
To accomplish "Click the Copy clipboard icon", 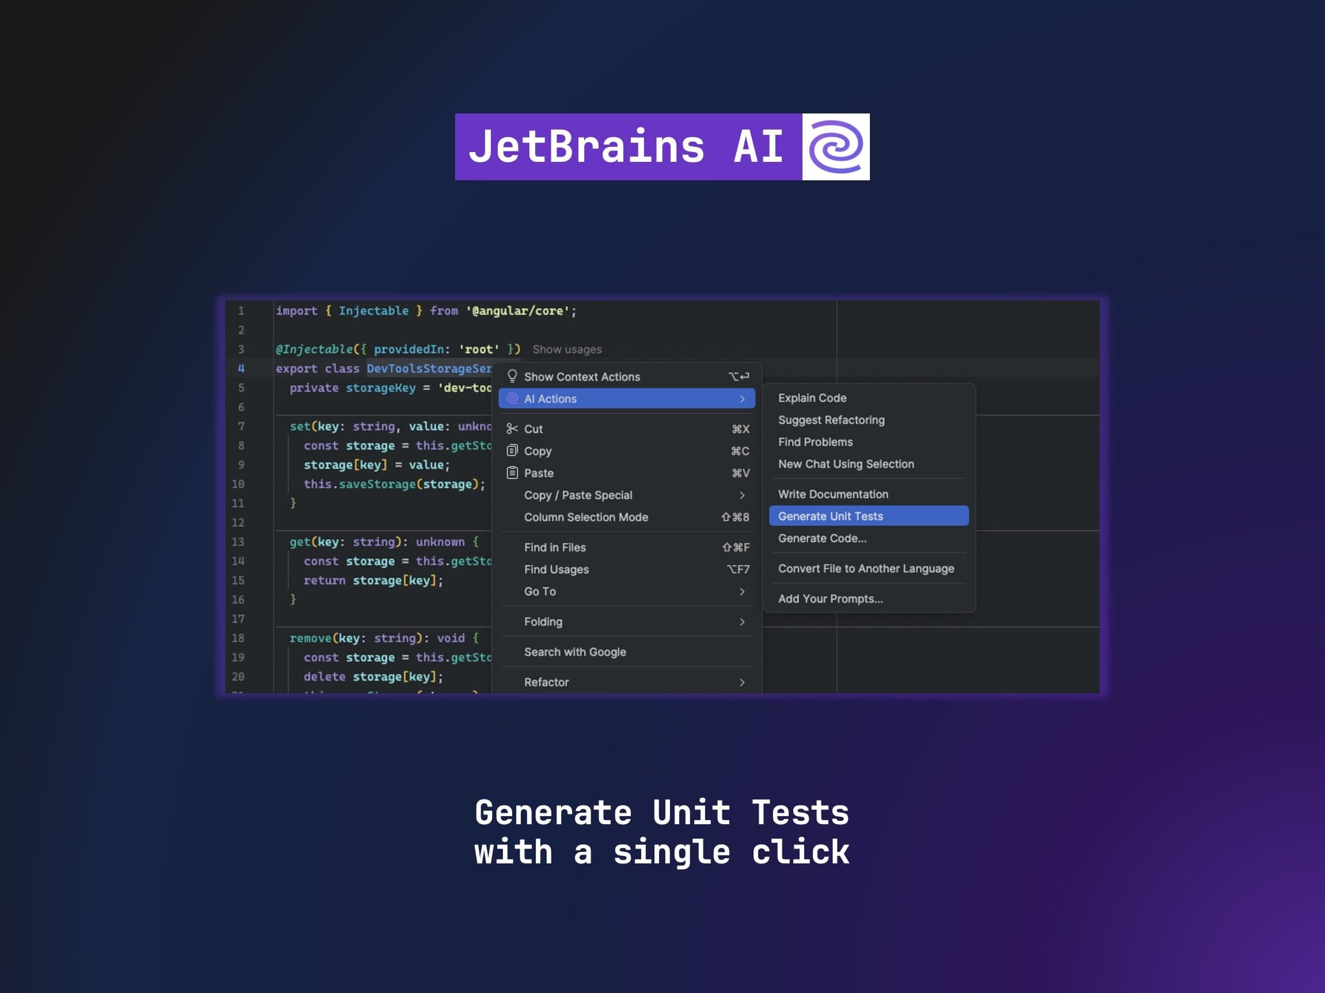I will point(512,450).
